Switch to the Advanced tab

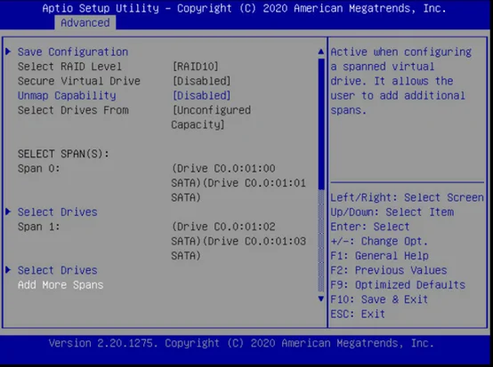[85, 23]
